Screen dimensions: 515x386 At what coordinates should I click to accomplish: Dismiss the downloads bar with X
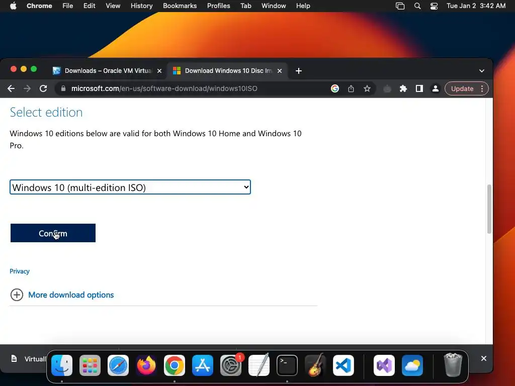[x=483, y=358]
